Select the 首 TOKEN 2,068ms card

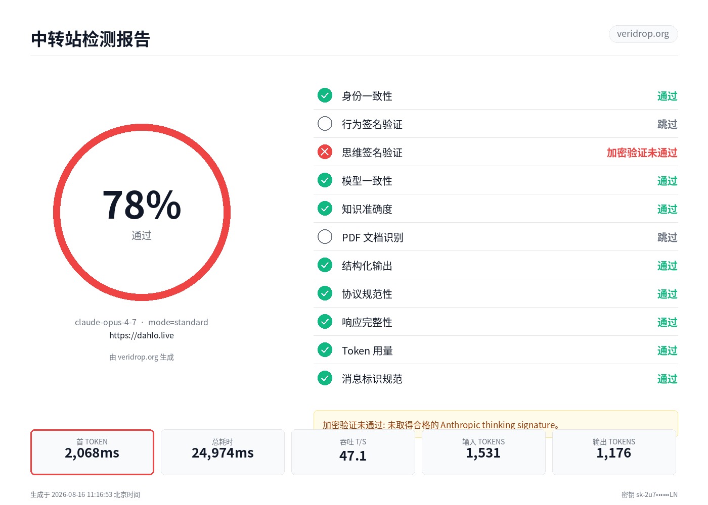click(92, 452)
